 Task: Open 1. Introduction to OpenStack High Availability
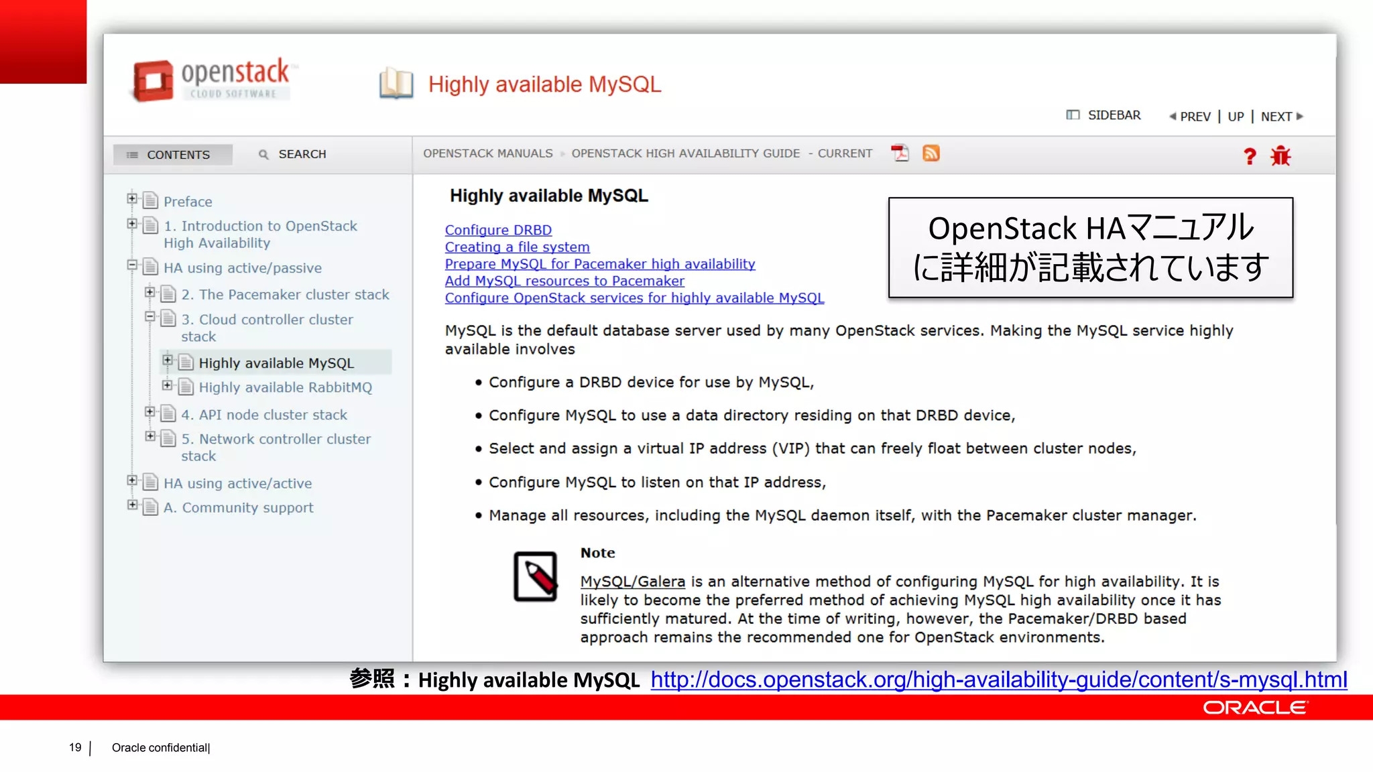tap(260, 235)
